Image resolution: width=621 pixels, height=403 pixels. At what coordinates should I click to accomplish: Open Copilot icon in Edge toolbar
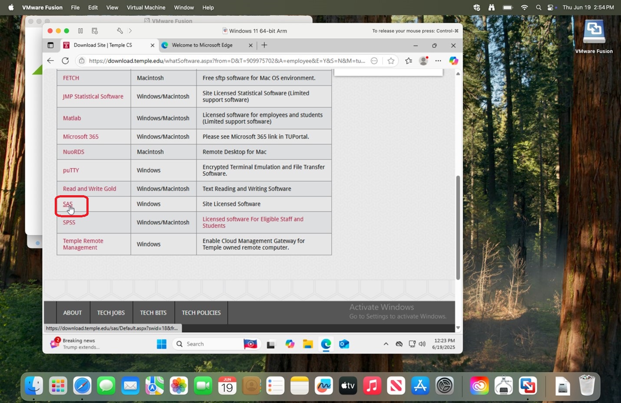click(453, 61)
